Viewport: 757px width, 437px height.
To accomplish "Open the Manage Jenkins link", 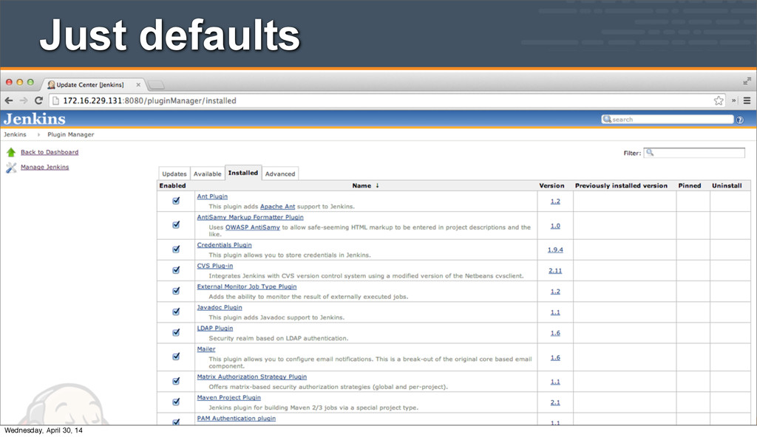I will pos(45,168).
